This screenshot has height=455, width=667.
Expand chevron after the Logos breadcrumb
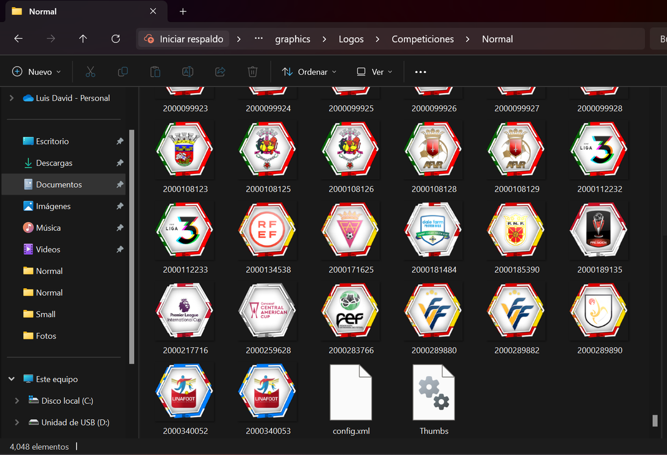click(x=378, y=39)
